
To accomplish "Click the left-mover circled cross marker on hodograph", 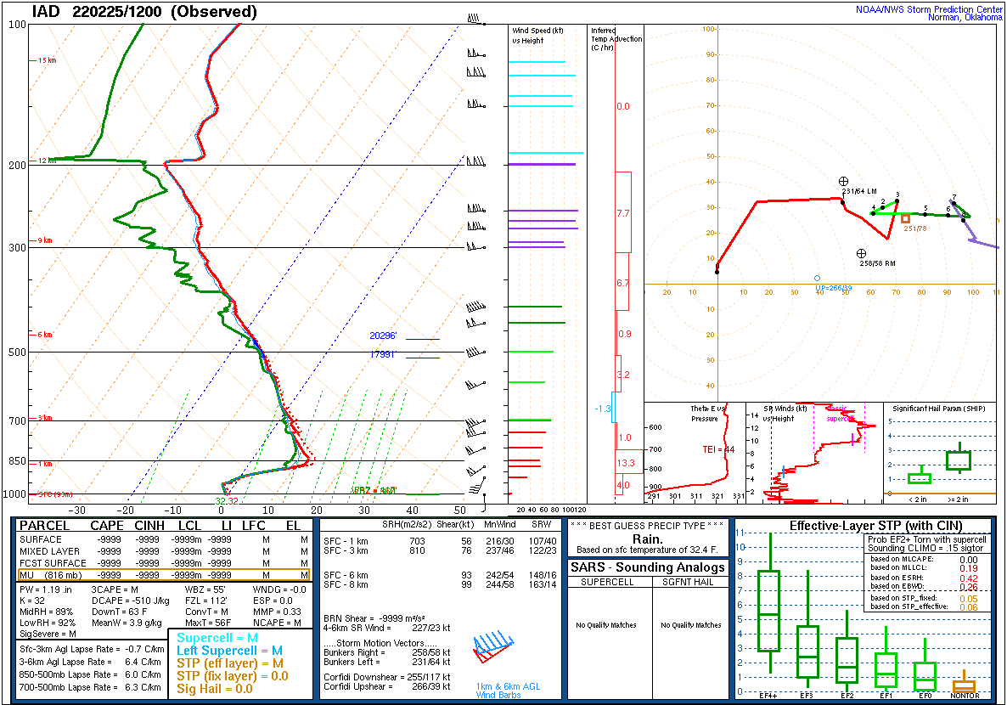I will (843, 181).
